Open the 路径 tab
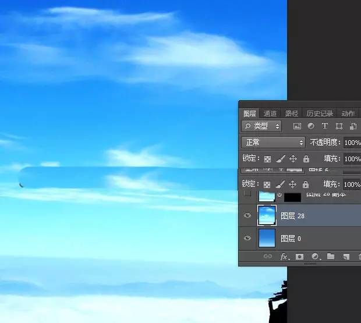 pos(291,113)
